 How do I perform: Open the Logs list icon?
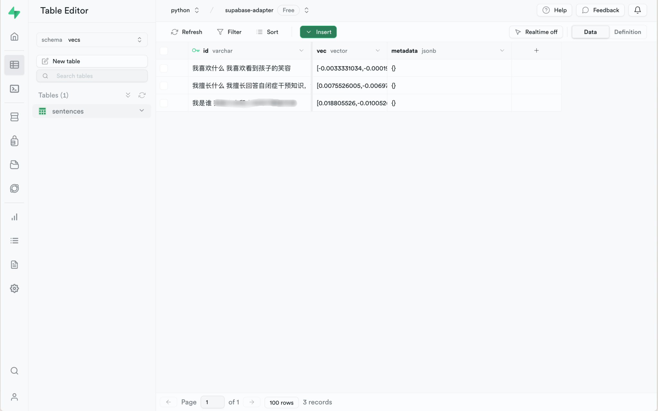click(14, 241)
